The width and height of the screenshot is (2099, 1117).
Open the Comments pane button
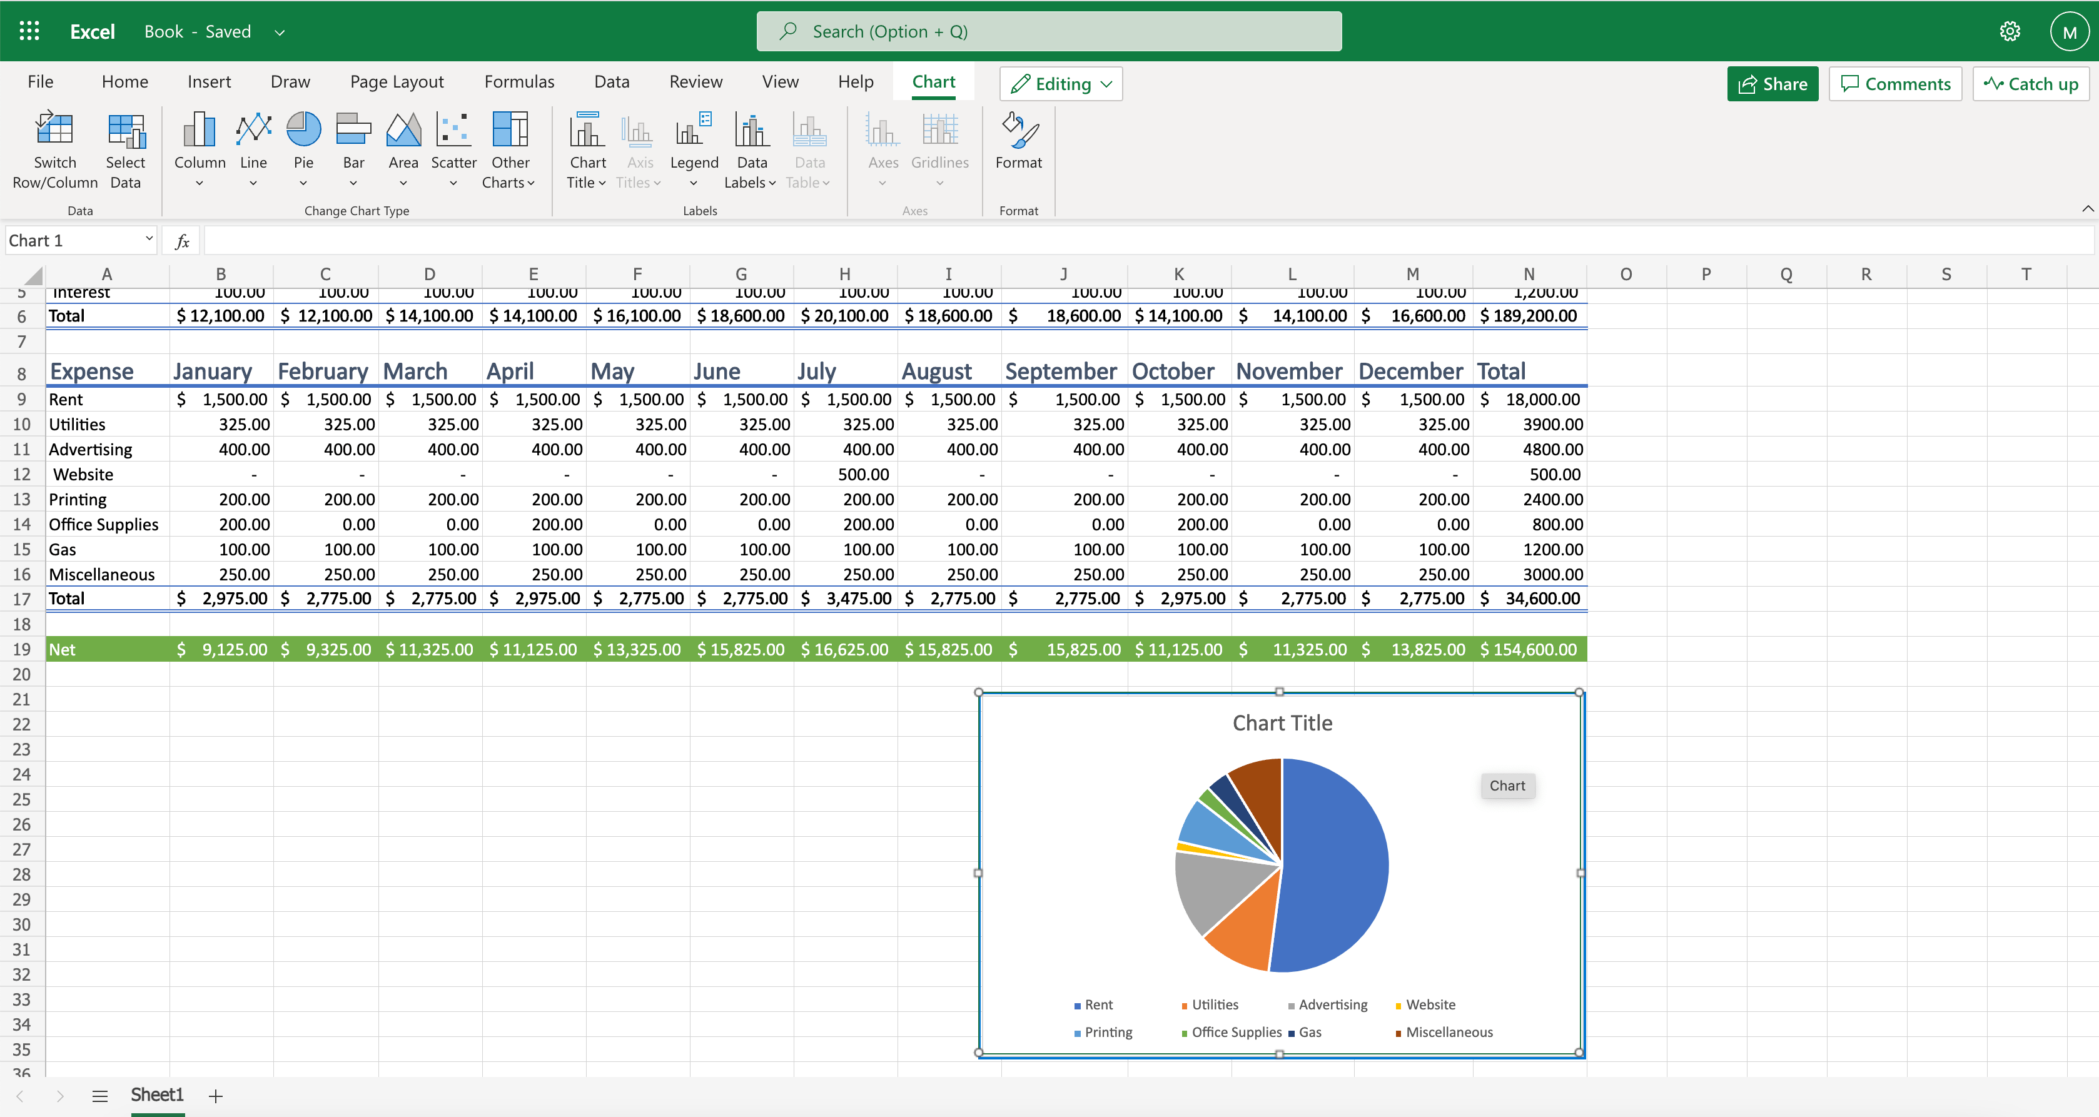click(1895, 84)
